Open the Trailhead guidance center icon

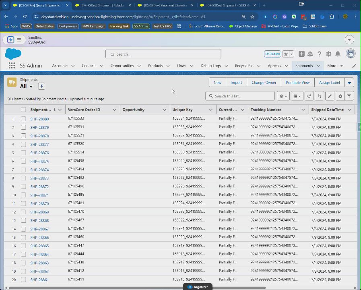(x=310, y=54)
